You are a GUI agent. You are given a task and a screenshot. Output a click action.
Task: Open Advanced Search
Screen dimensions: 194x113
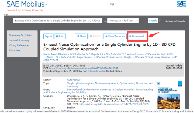point(175,21)
